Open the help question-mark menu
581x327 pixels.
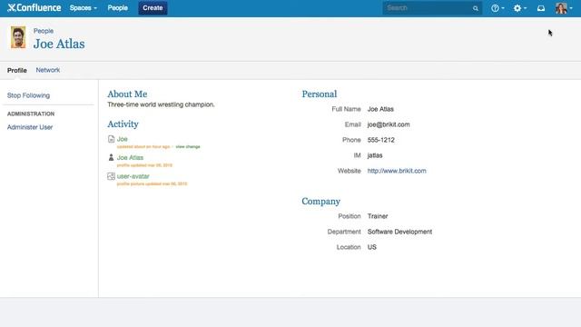tap(497, 8)
